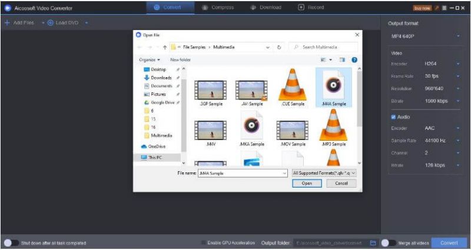Open the Sample Rate 44100 Hz dropdown
This screenshot has height=250, width=471.
tap(442, 141)
